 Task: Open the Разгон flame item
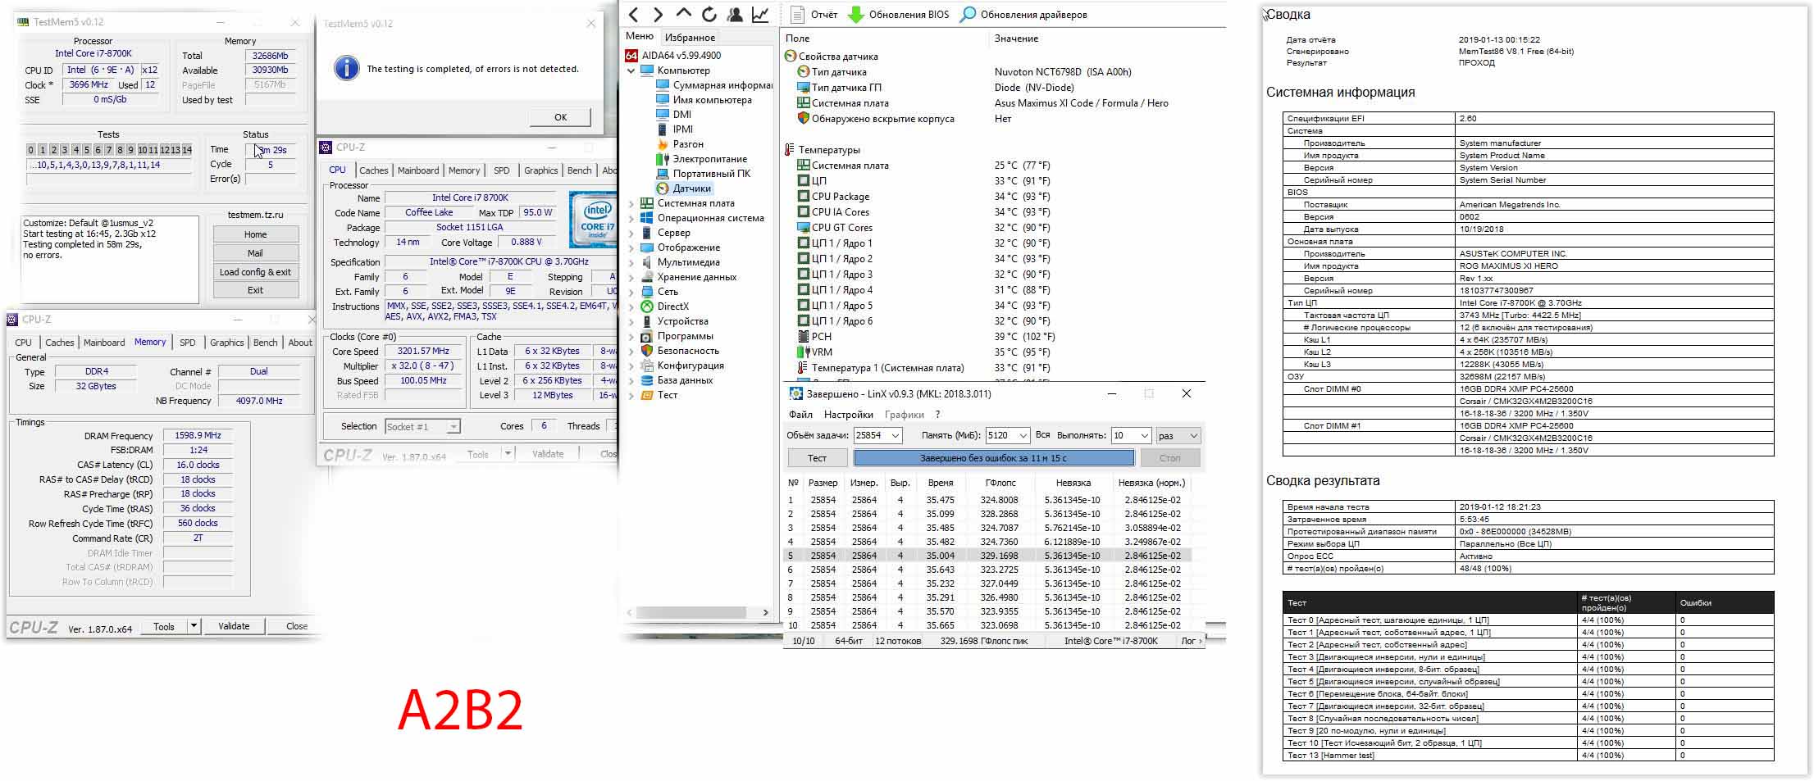click(x=680, y=144)
